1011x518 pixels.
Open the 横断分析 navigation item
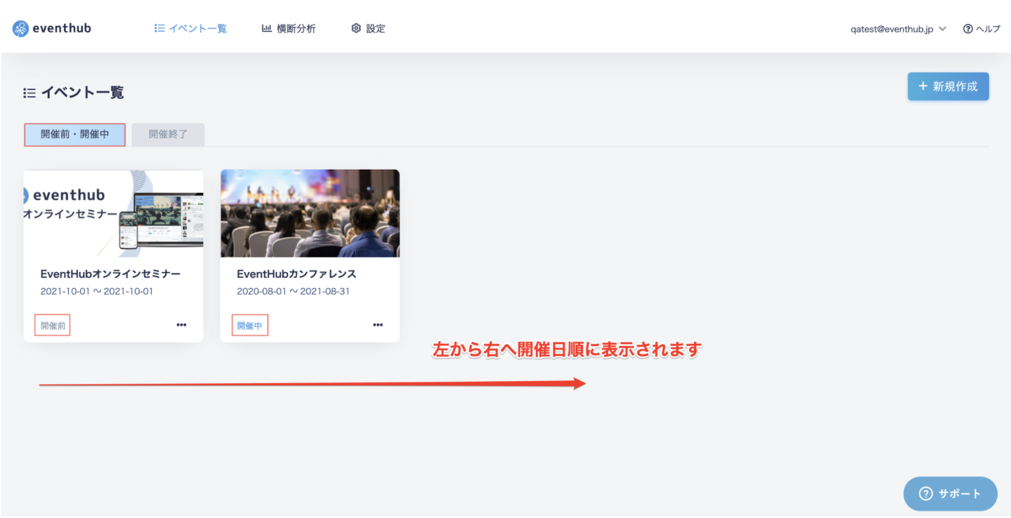click(x=289, y=28)
